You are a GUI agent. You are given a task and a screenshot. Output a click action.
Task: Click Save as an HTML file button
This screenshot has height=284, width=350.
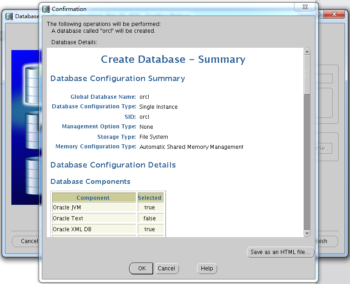tap(280, 252)
